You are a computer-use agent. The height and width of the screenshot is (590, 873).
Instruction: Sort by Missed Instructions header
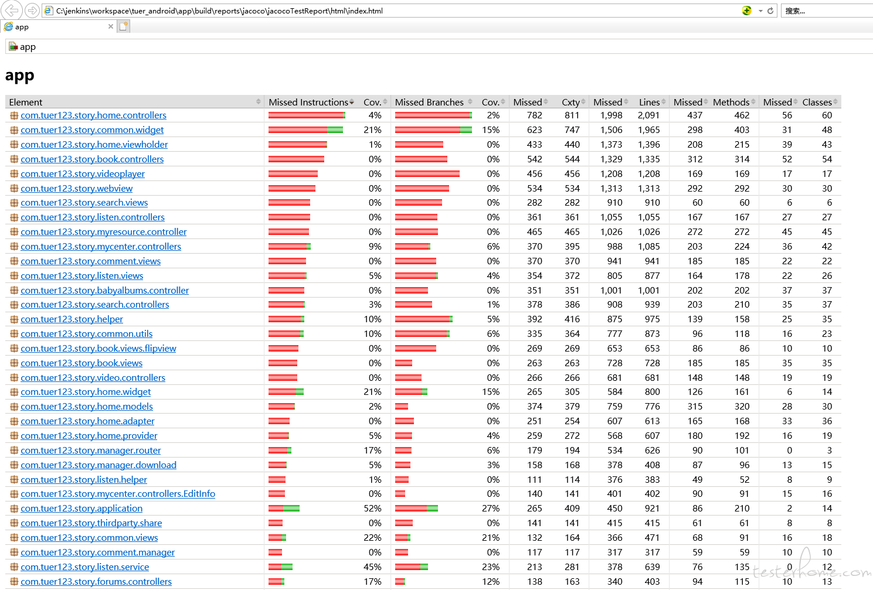[x=311, y=102]
